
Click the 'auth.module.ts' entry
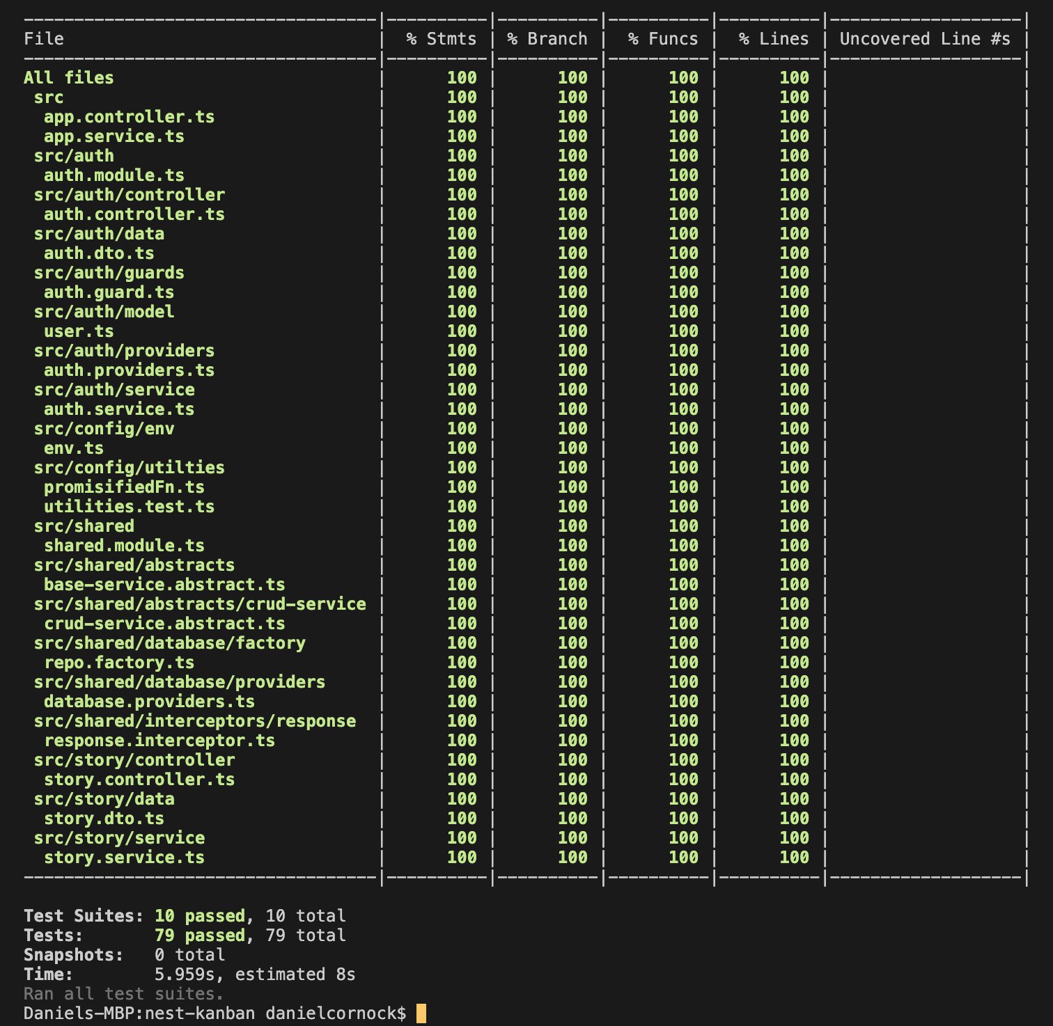pos(114,175)
